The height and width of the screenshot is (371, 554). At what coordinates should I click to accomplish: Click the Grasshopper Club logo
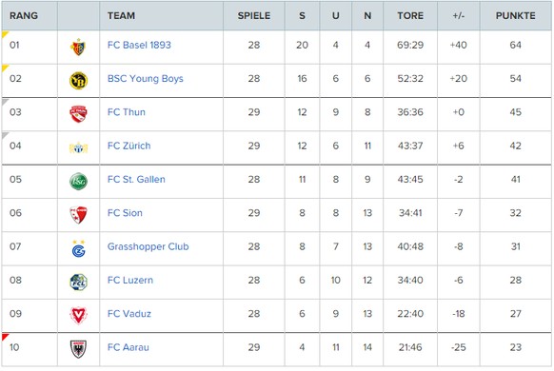coord(78,248)
